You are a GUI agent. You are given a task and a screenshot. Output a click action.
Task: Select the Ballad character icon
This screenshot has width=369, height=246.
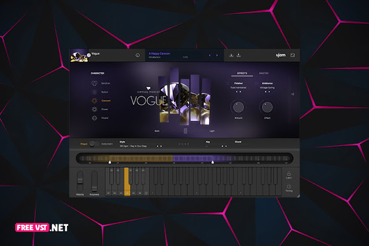coord(94,92)
